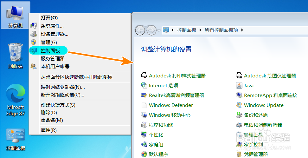Open the 回收站 recycle bin icon
308x158 pixels.
[x=15, y=56]
